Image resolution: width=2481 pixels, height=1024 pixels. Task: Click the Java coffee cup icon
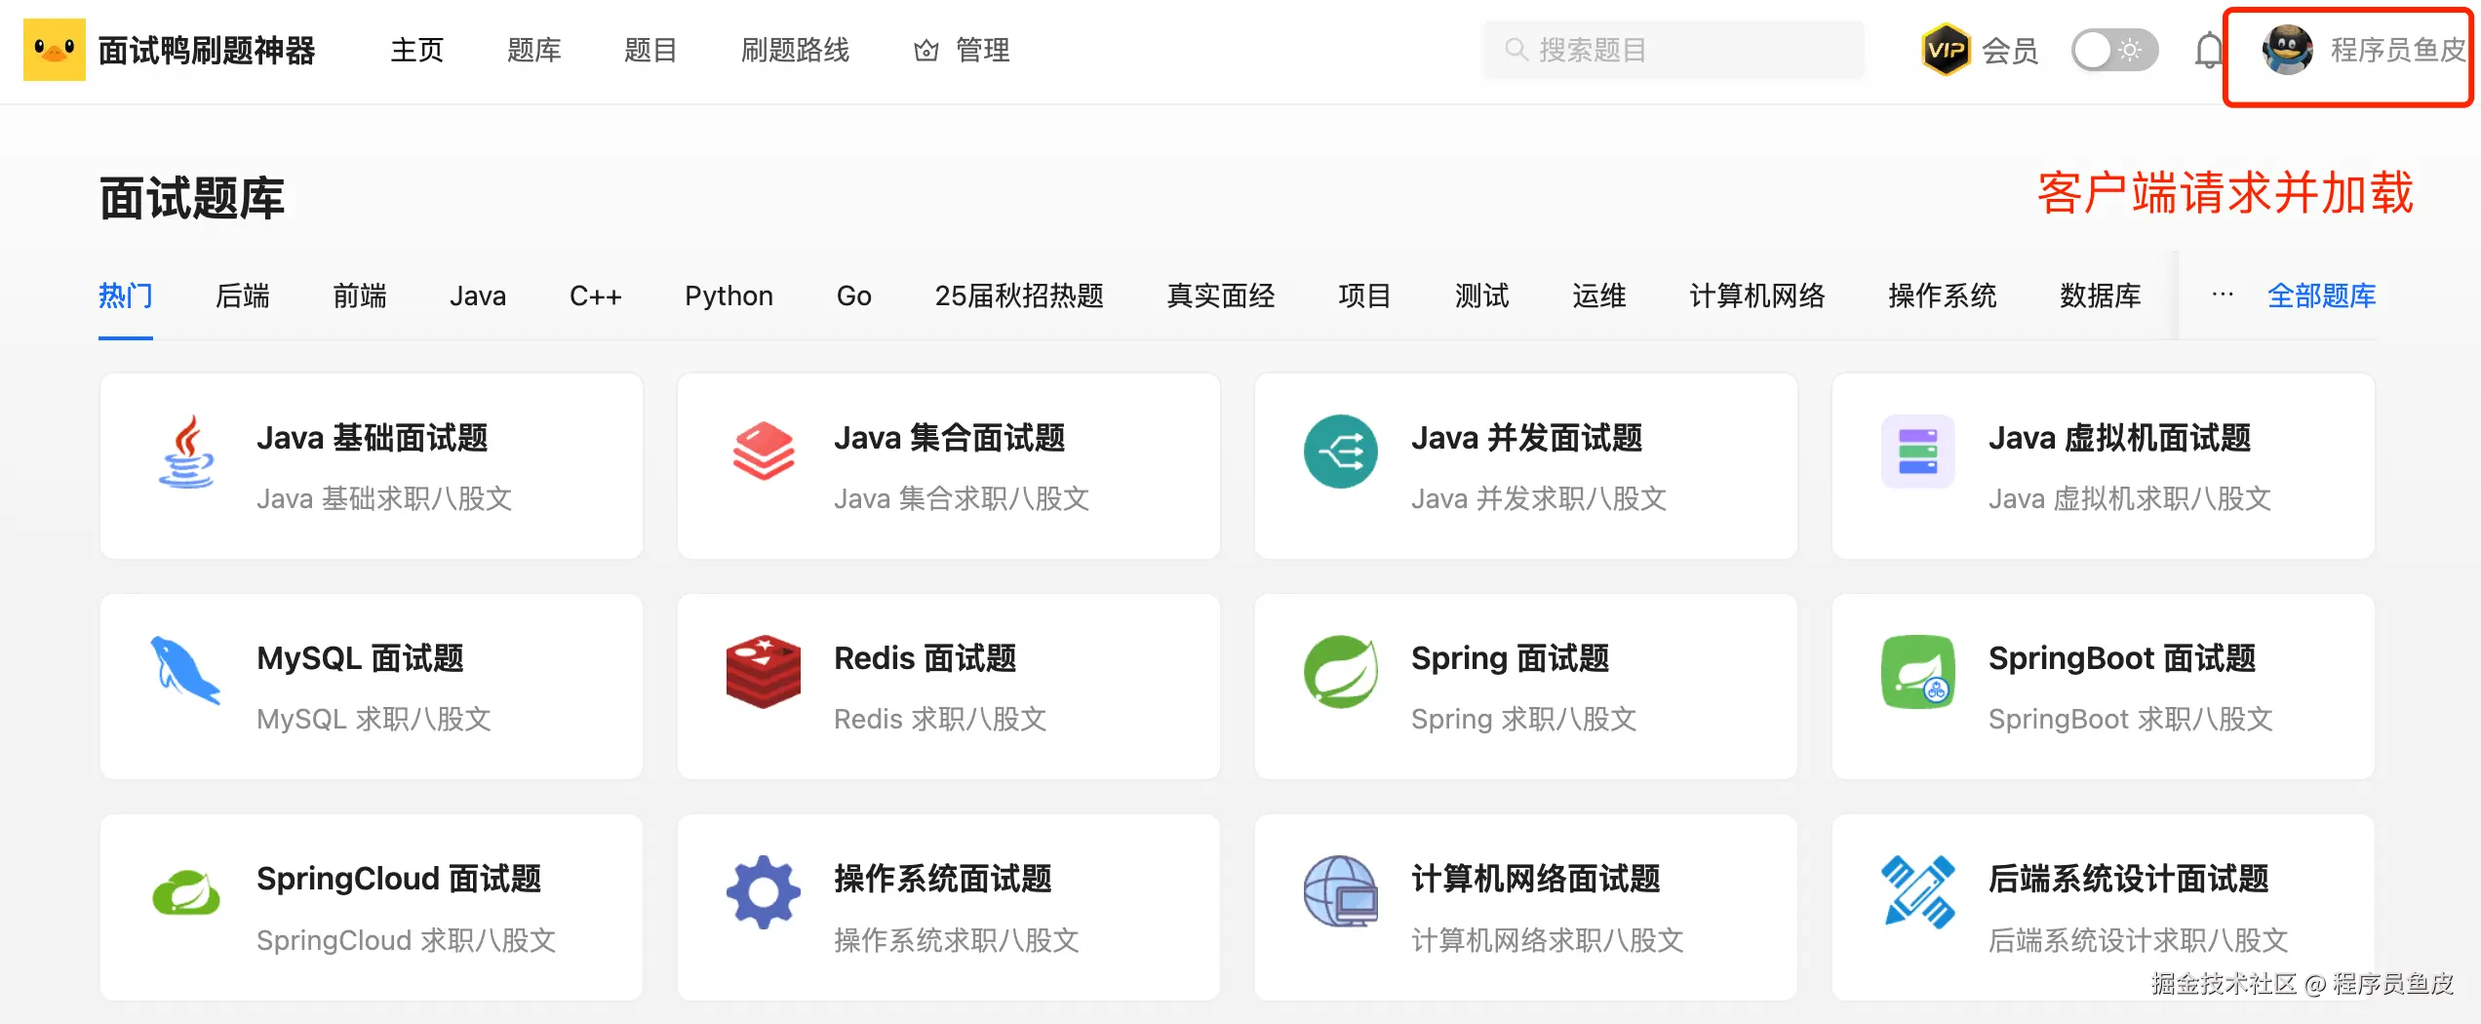pos(186,452)
